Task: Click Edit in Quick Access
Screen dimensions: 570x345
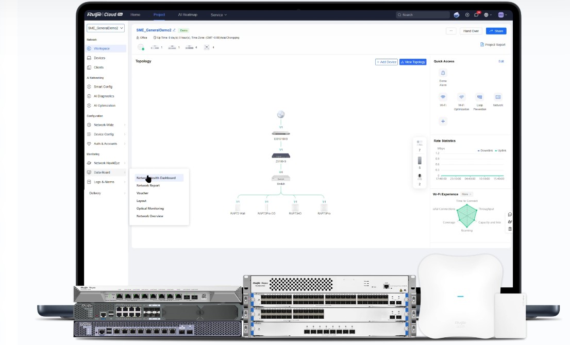Action: point(501,61)
